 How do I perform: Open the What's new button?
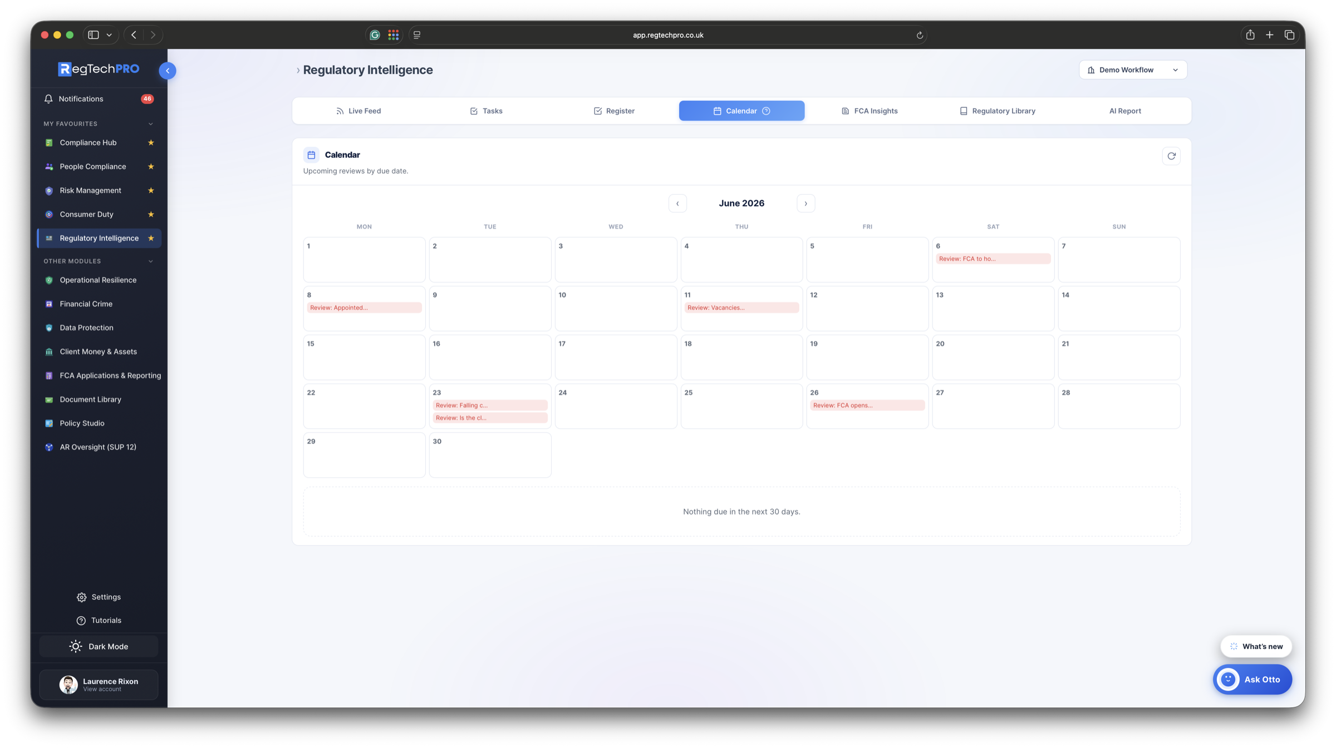tap(1256, 647)
